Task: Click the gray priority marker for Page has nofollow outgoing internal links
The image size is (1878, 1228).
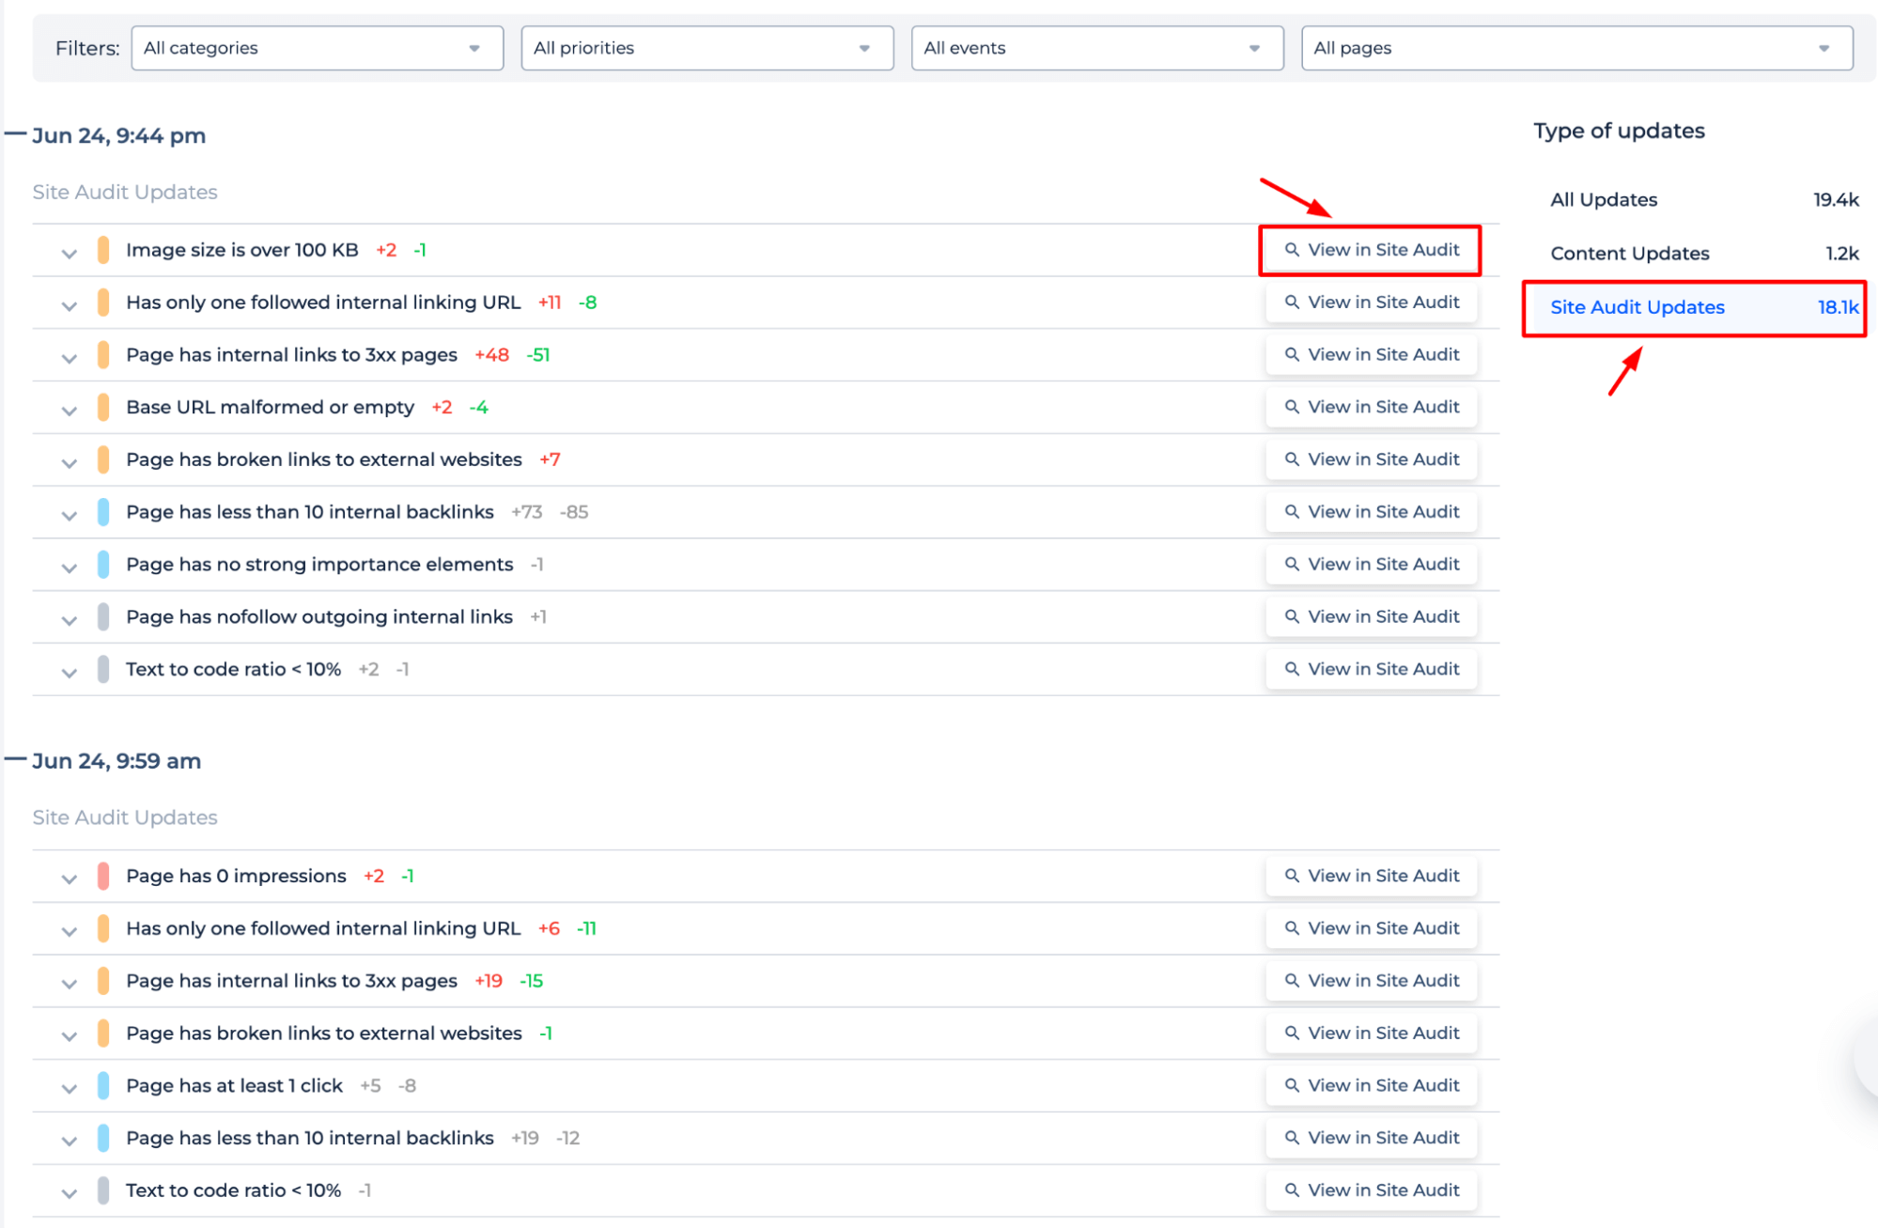Action: pos(103,616)
